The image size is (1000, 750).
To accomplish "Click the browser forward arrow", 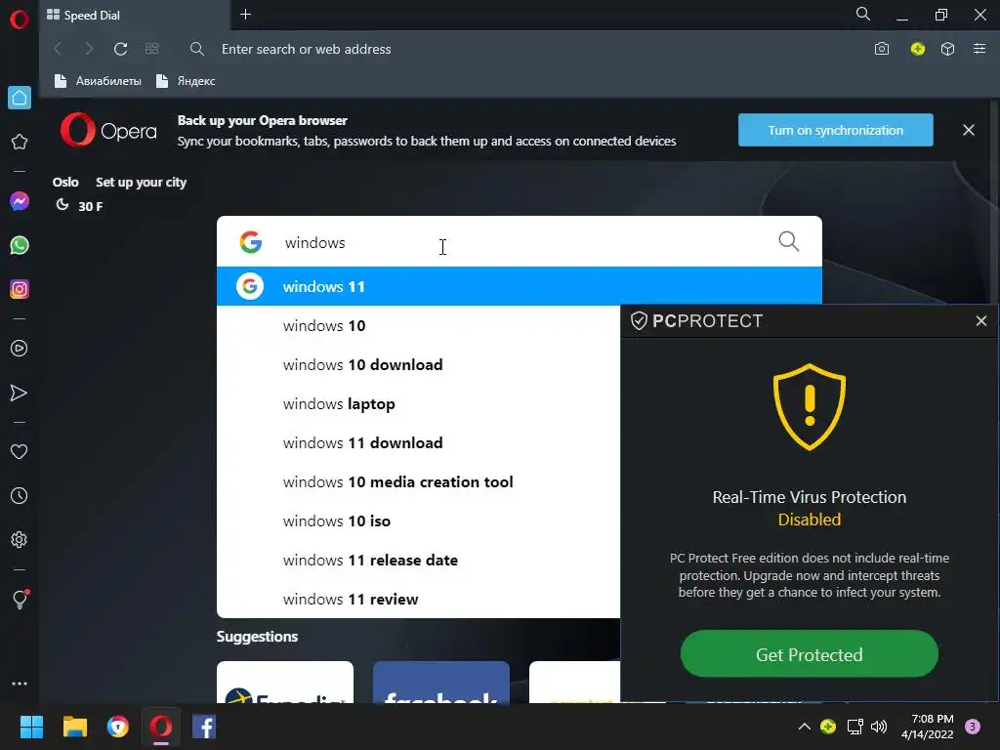I will [89, 49].
